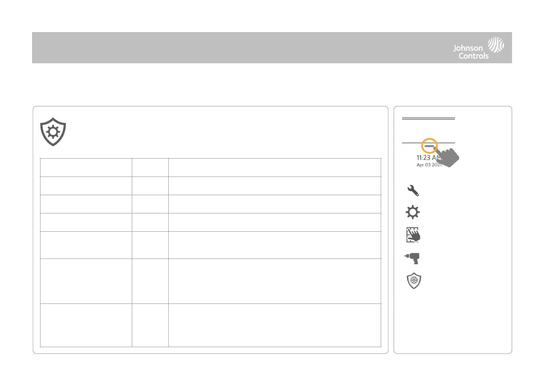Click the gear icon below the wrench
The image size is (545, 385).
tap(413, 213)
